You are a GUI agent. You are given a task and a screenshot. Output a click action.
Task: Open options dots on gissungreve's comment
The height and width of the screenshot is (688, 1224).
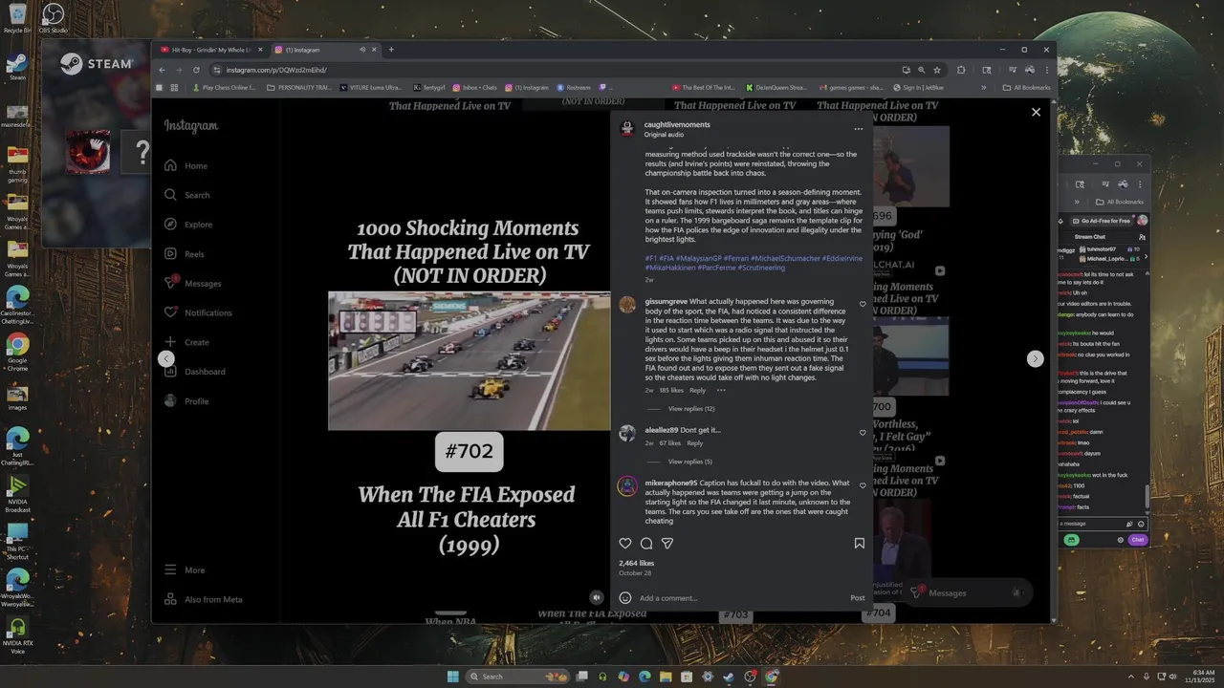721,390
